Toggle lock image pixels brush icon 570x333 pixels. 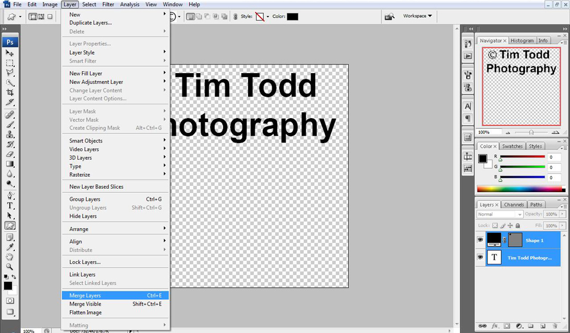click(502, 225)
